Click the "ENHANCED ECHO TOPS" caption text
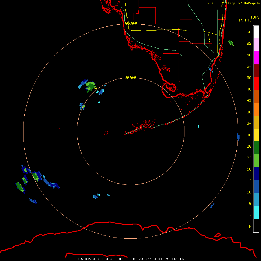The width and height of the screenshot is (261, 261). [x=102, y=259]
